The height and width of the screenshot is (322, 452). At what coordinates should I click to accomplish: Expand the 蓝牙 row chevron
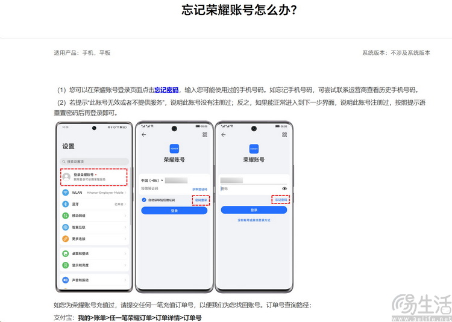click(125, 204)
